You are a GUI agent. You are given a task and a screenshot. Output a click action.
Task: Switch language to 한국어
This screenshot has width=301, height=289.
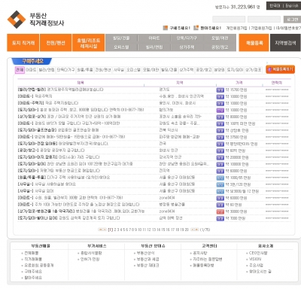click(275, 6)
